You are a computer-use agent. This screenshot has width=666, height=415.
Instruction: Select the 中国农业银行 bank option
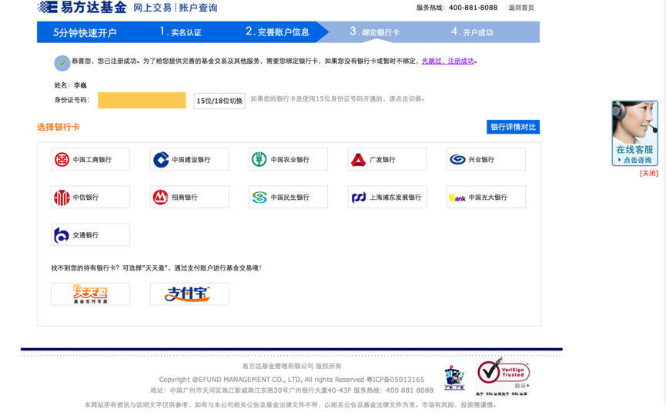tap(289, 159)
